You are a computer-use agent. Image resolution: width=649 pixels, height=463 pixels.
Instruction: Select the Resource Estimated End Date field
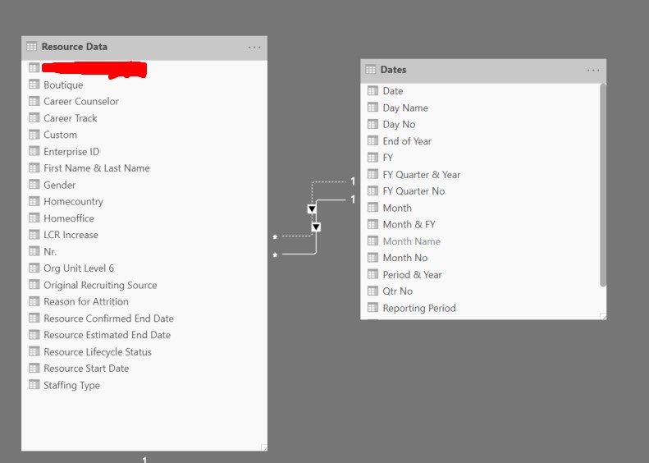(x=107, y=335)
